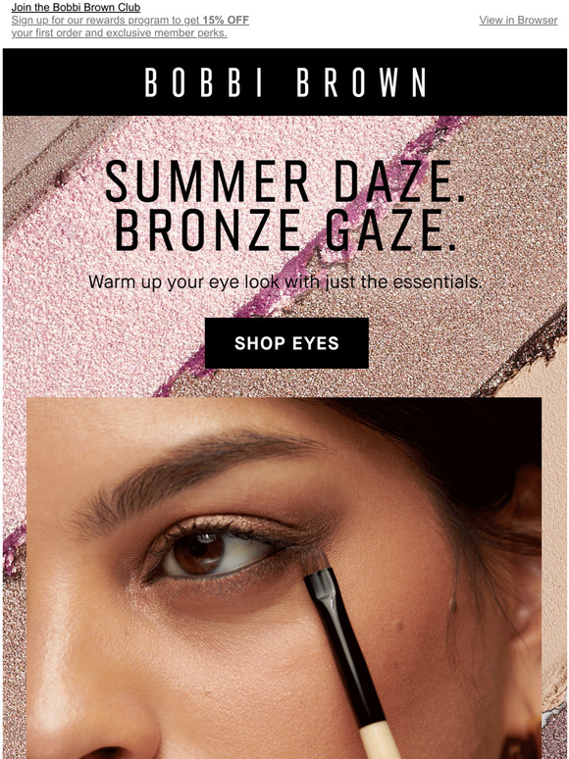Click the Bobbi Brown logo wordmark
Screen dimensions: 569x759
pos(285,82)
